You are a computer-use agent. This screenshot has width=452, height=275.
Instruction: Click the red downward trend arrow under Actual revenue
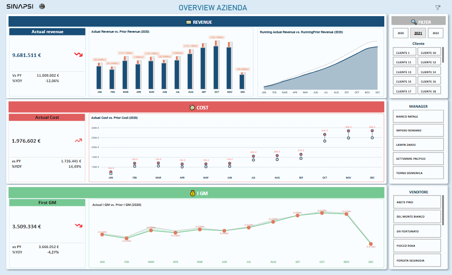click(78, 55)
